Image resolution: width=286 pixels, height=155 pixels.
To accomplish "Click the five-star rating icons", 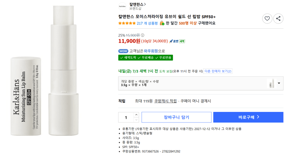I will point(127,23).
